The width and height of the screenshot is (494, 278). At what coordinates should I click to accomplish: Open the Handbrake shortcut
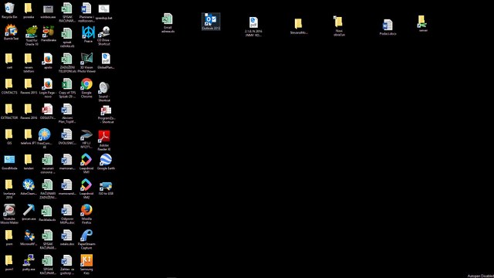[48, 34]
